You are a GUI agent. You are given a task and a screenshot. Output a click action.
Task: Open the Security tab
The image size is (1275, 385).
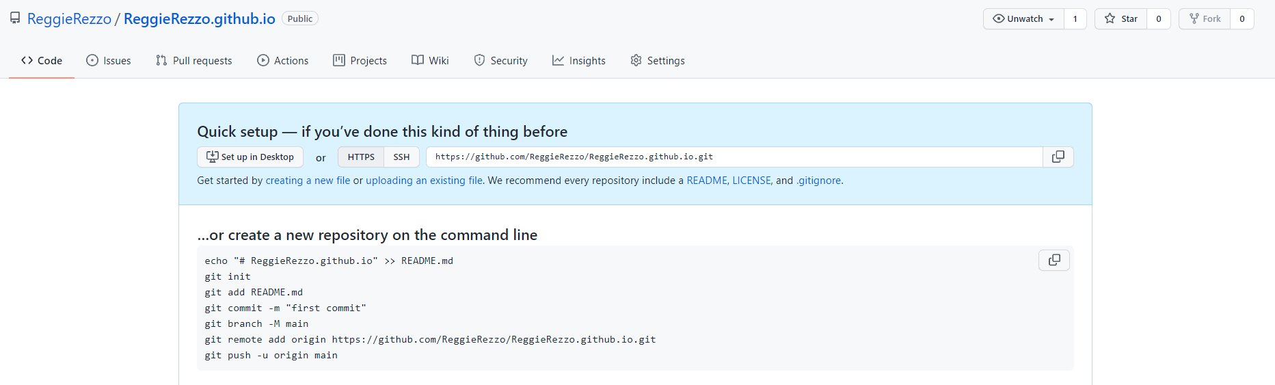501,60
